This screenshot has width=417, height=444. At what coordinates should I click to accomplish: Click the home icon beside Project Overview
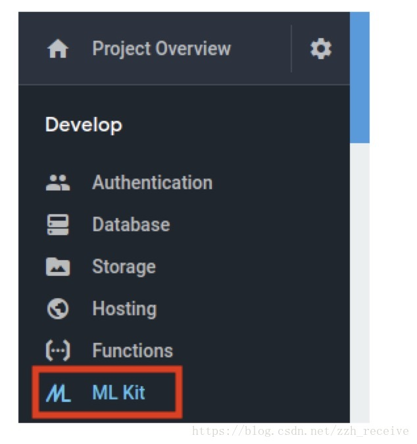point(58,49)
